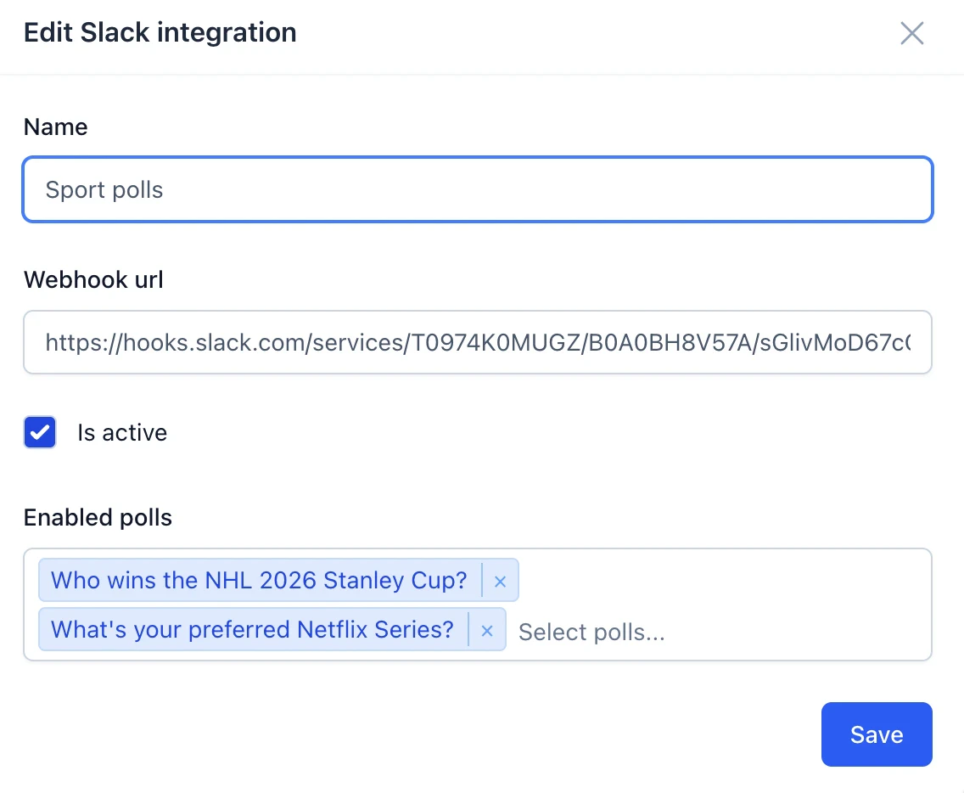Remove the preferred Netflix Series poll
Viewport: 964px width, 793px height.
(487, 631)
